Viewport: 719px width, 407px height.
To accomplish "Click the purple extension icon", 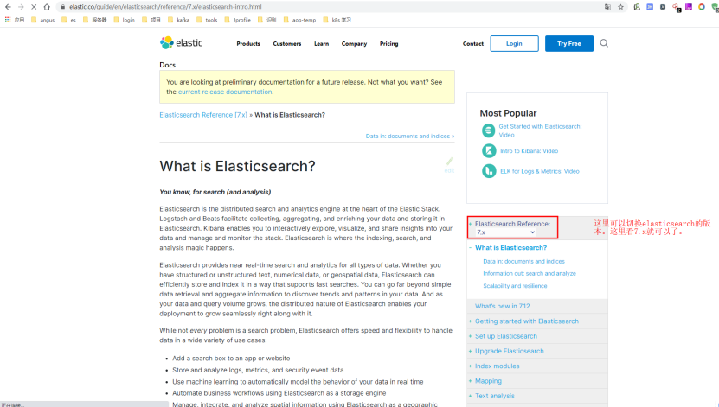I will pyautogui.click(x=689, y=7).
